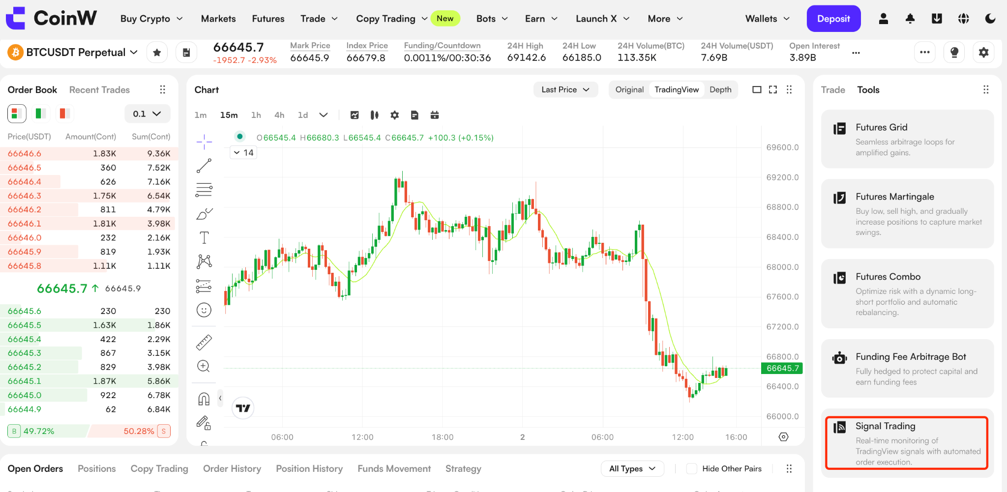
Task: Toggle chart fullscreen mode
Action: pos(773,89)
